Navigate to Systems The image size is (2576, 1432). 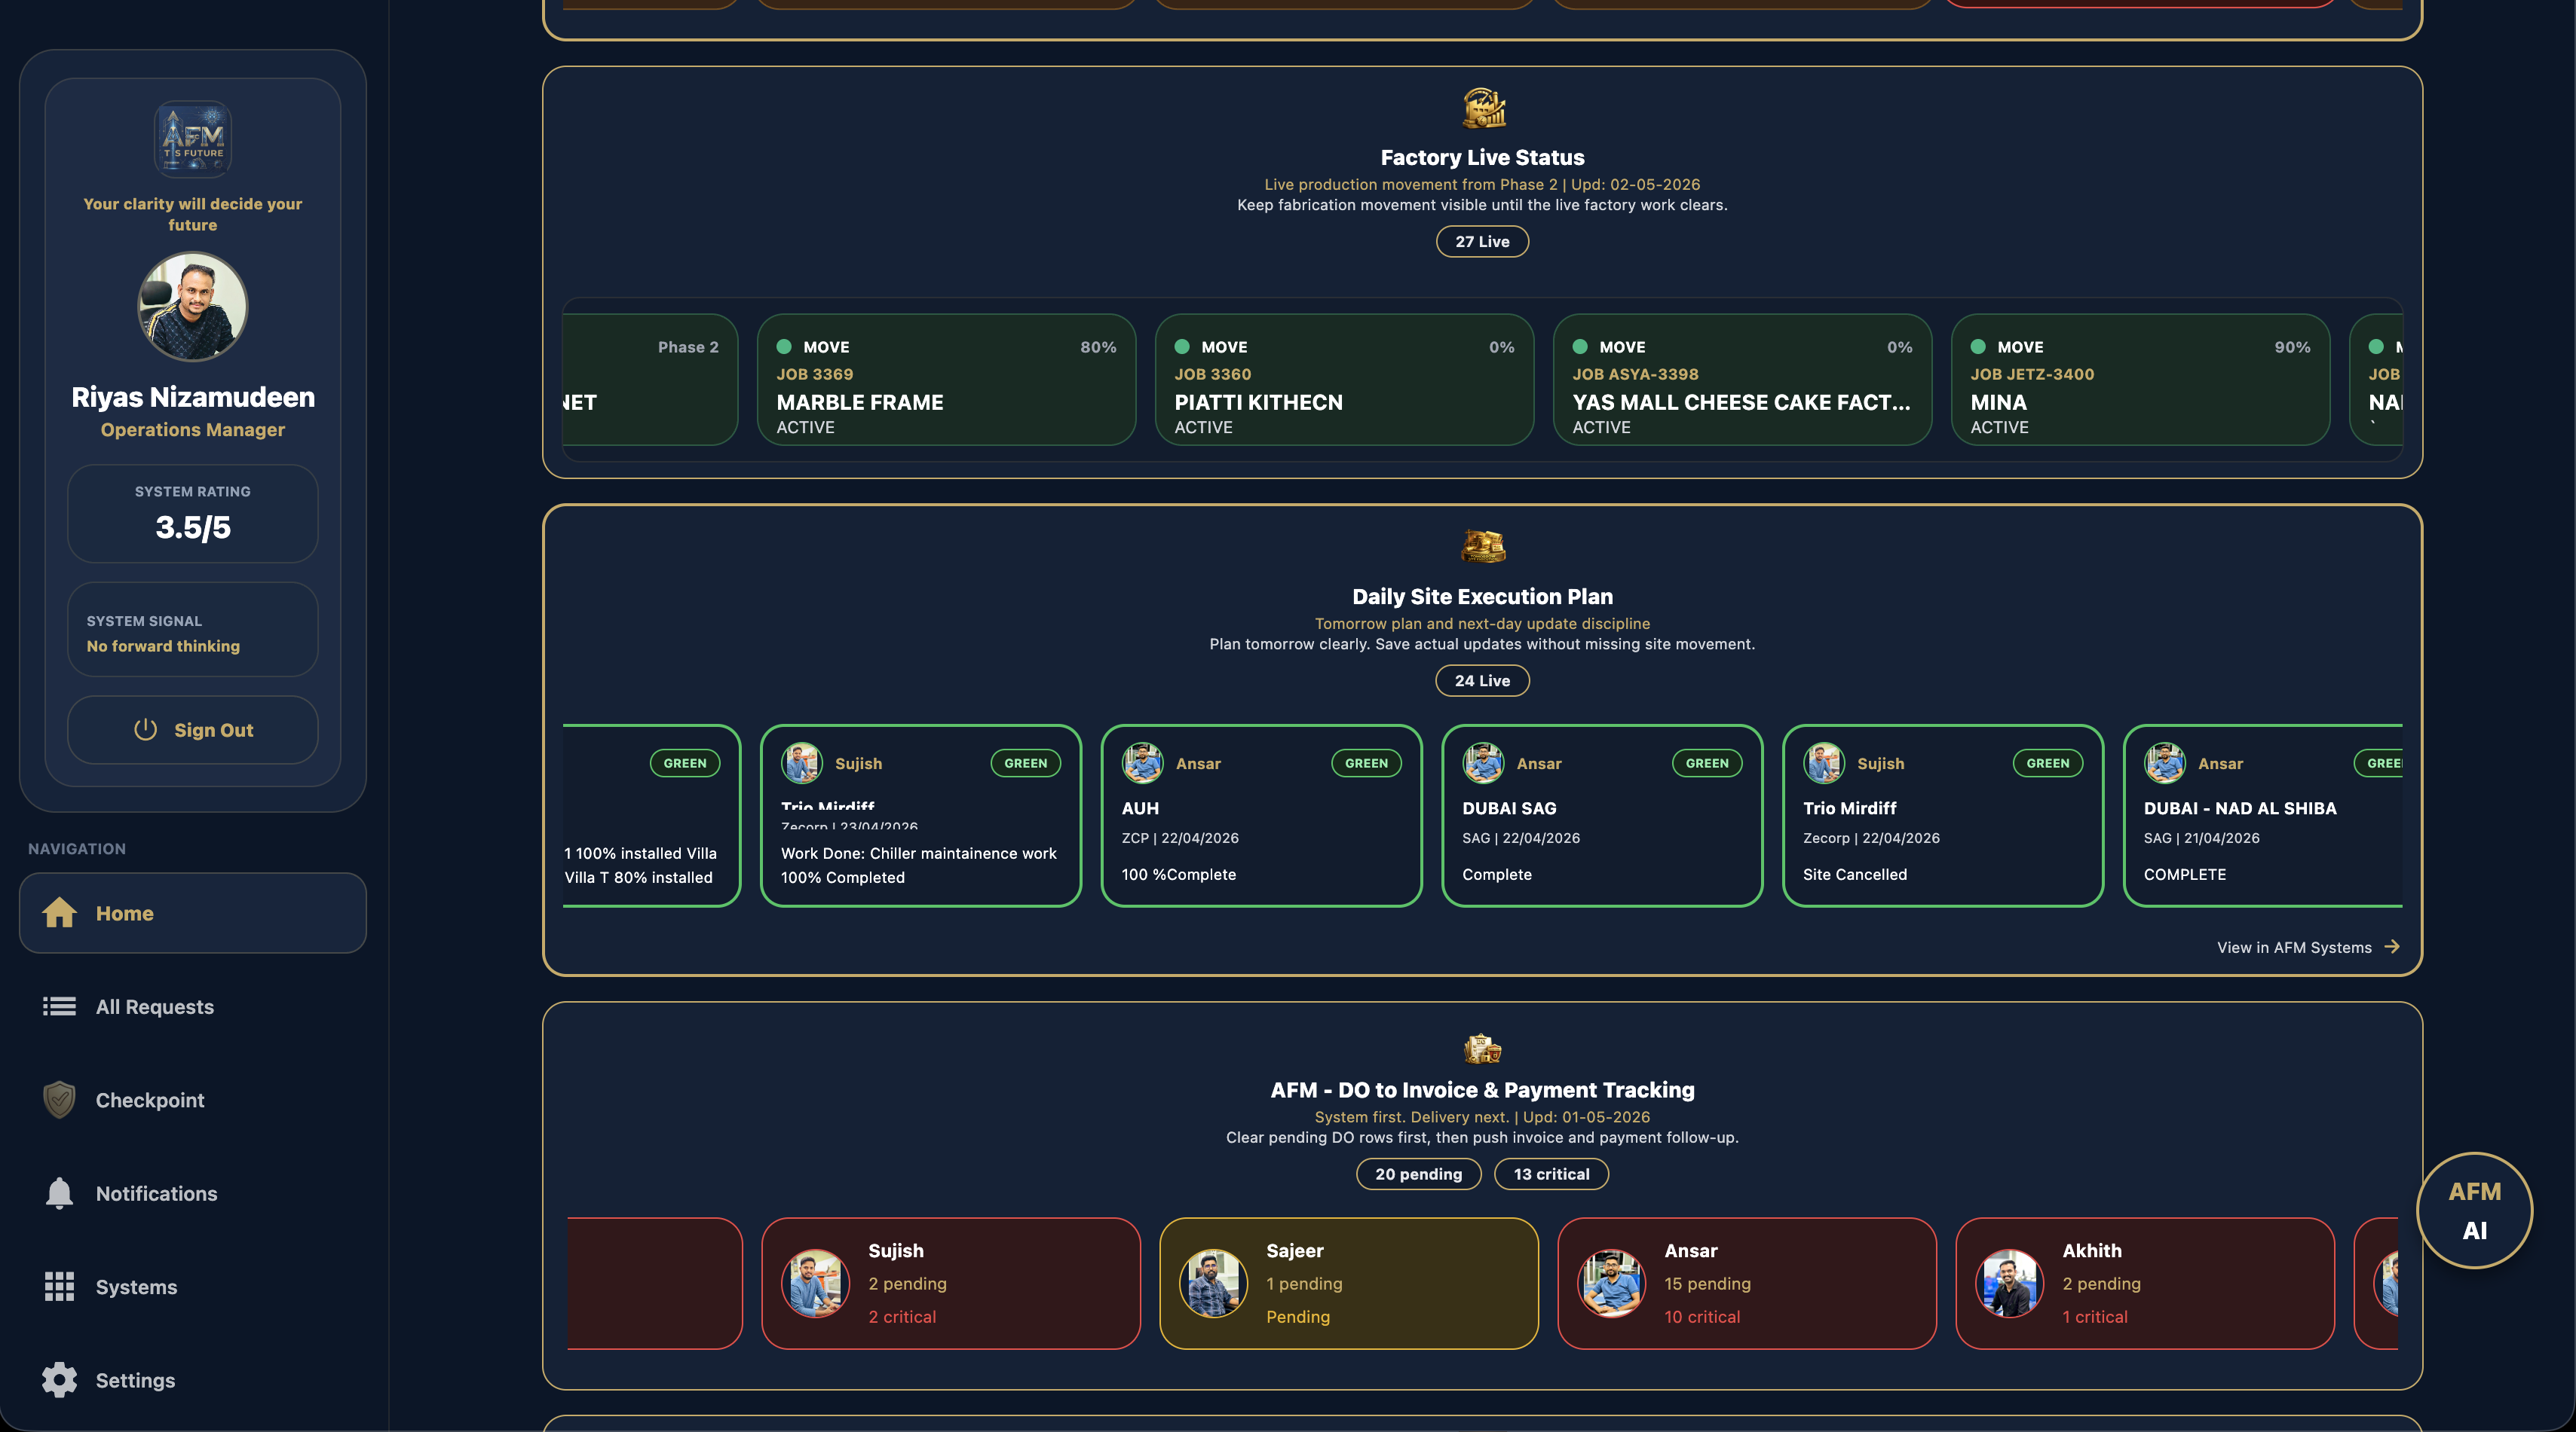193,1286
